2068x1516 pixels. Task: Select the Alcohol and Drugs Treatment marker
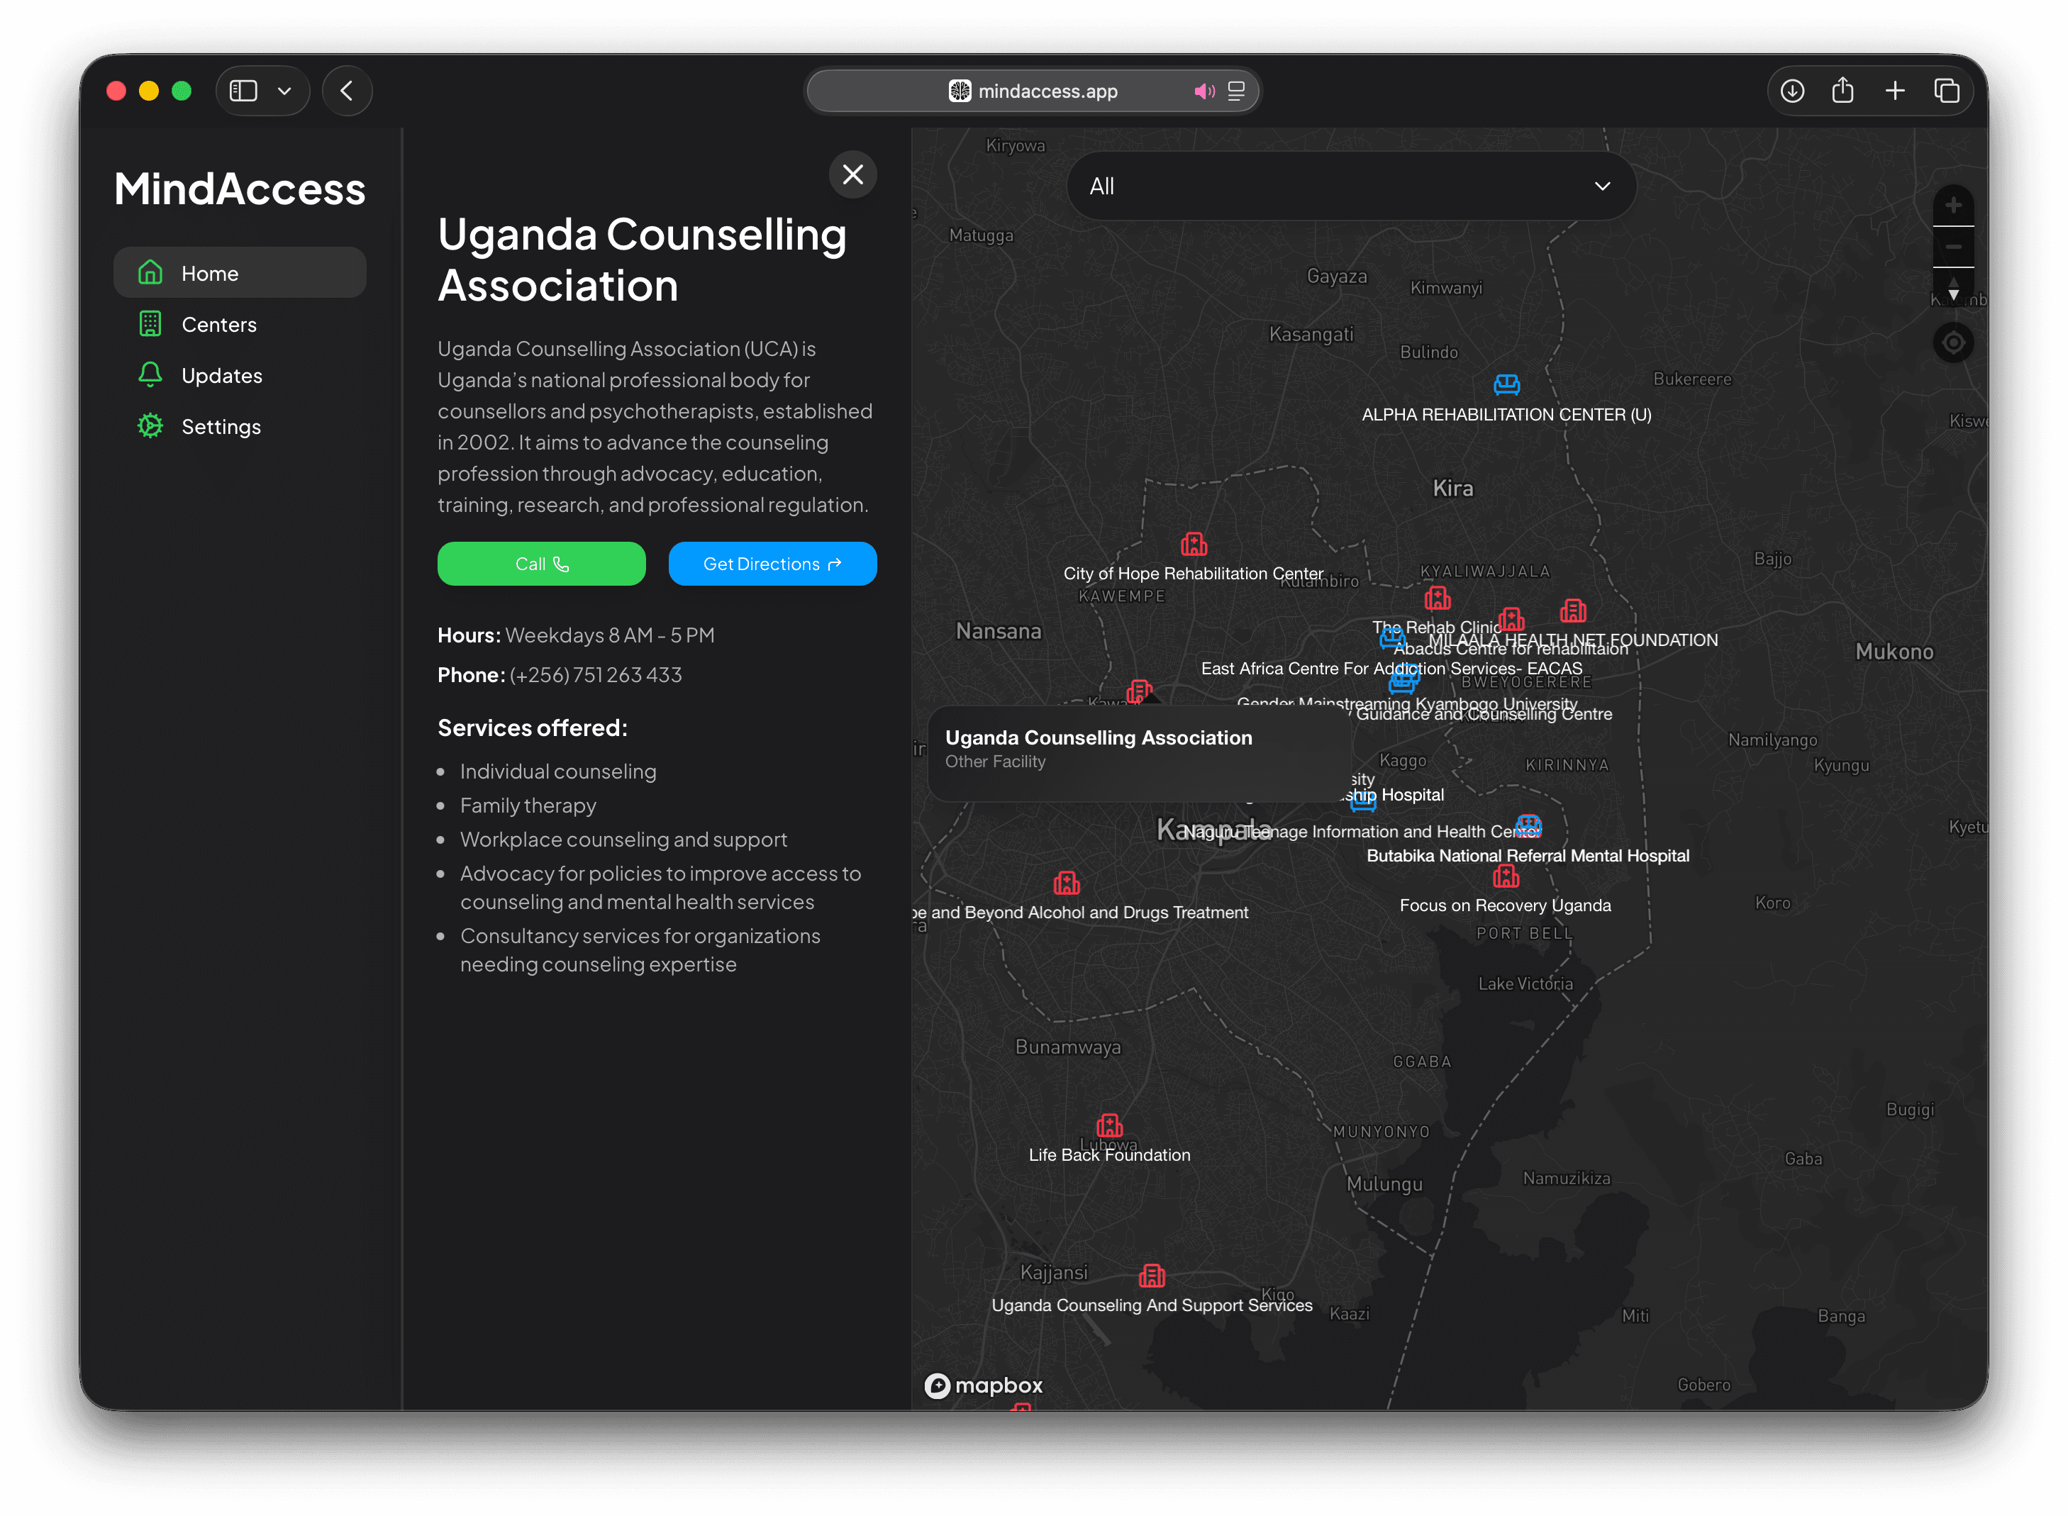tap(1067, 883)
